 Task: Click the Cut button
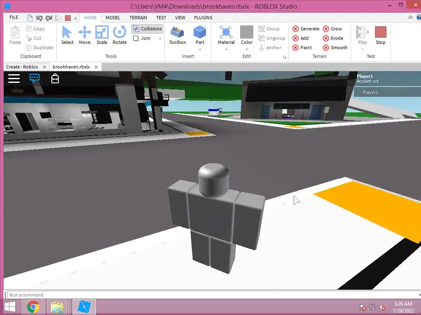pyautogui.click(x=34, y=38)
